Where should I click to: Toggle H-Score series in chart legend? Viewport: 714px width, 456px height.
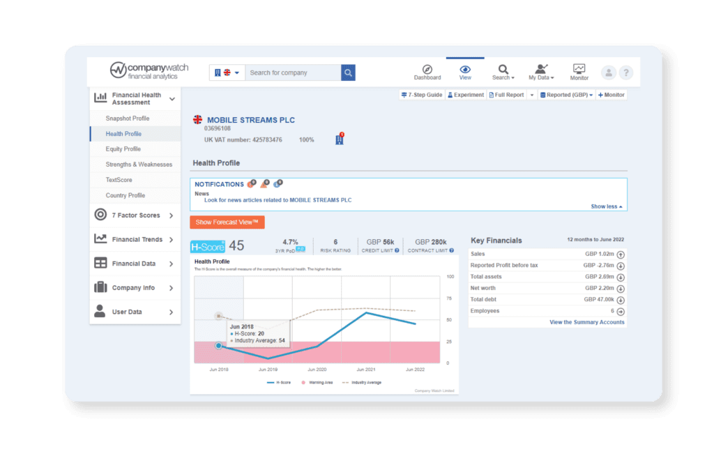(279, 383)
